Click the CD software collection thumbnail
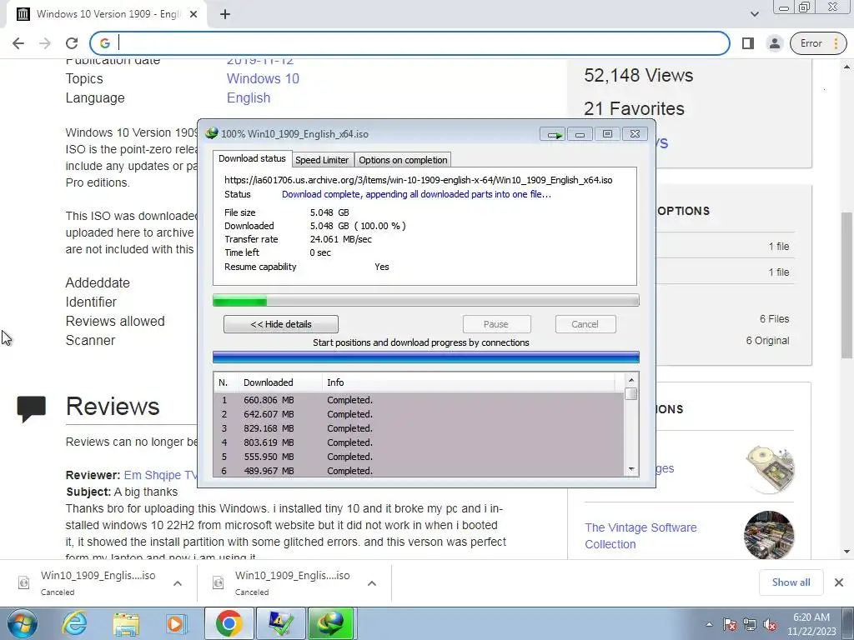 tap(769, 469)
